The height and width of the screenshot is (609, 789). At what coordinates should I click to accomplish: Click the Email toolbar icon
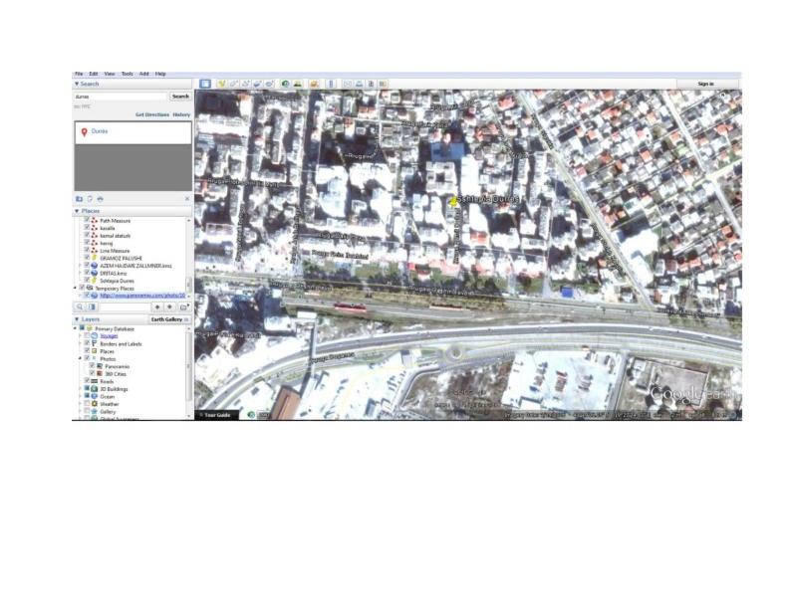coord(348,84)
